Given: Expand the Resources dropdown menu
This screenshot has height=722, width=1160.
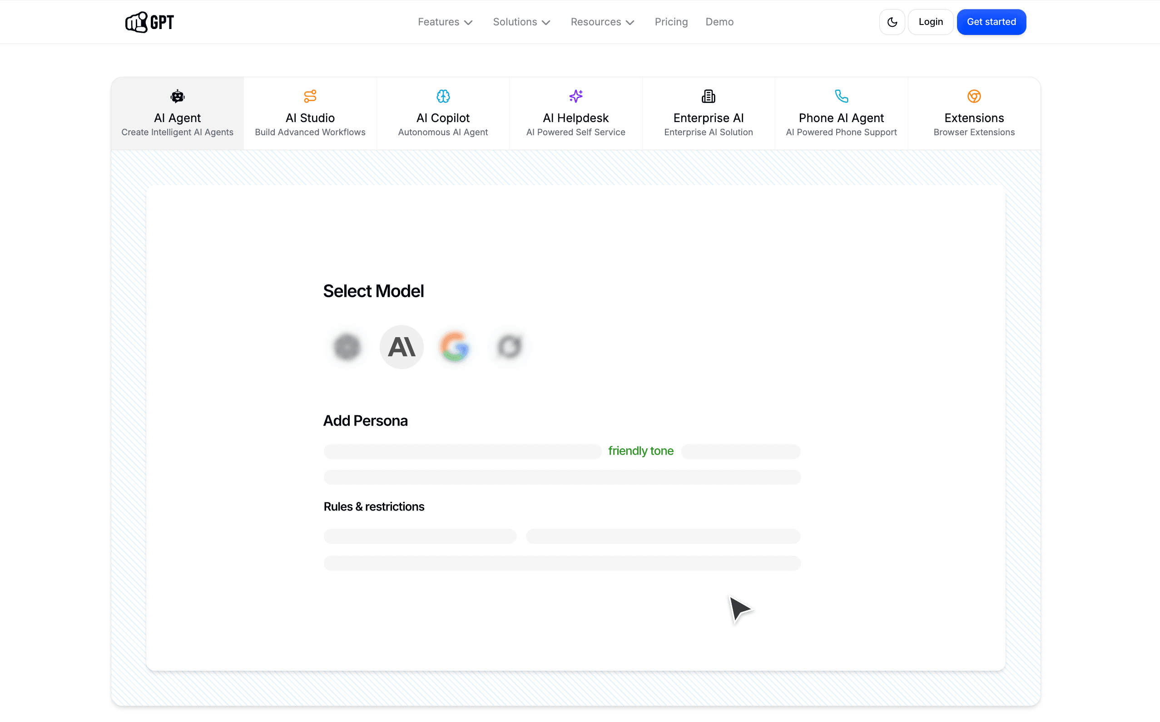Looking at the screenshot, I should [x=602, y=22].
